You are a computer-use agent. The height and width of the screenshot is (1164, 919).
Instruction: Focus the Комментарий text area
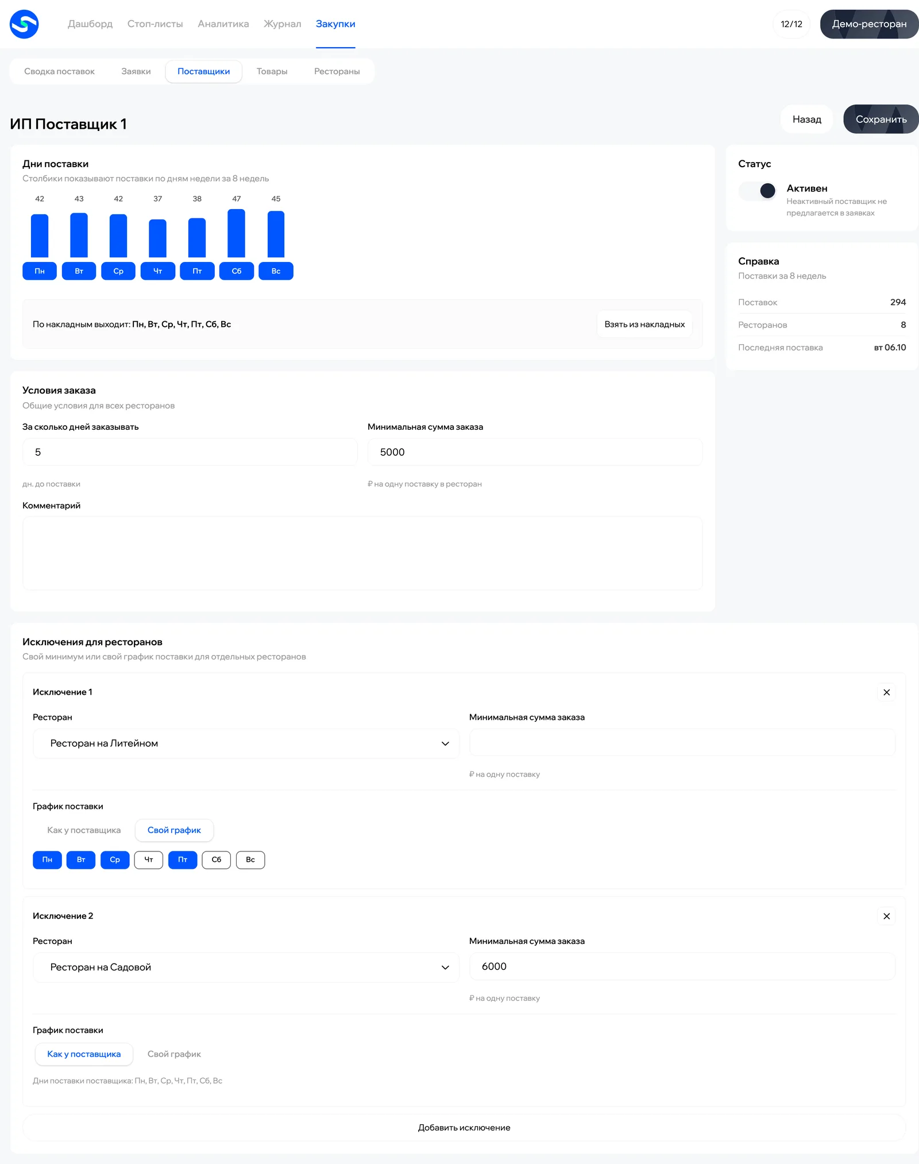[362, 553]
